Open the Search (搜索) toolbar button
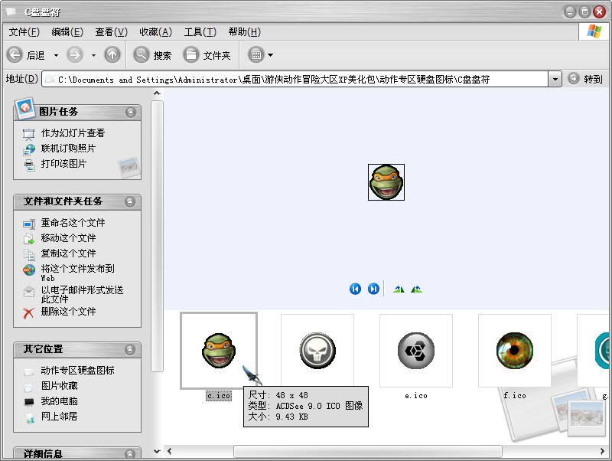612x461 pixels. (x=153, y=55)
